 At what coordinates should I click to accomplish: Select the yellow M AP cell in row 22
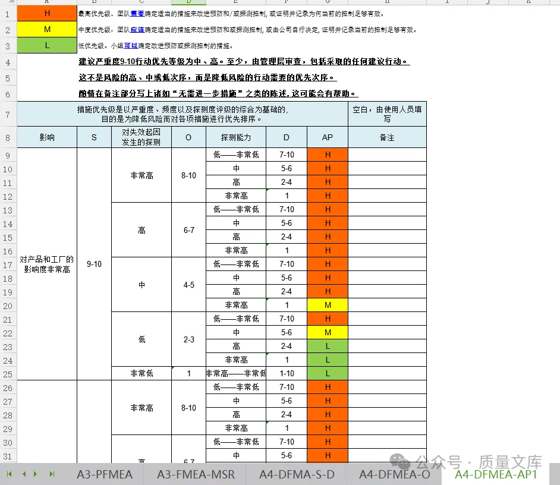tap(328, 332)
